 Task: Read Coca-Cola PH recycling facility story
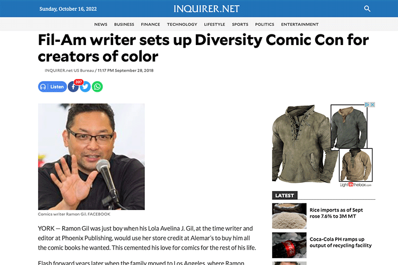340,242
